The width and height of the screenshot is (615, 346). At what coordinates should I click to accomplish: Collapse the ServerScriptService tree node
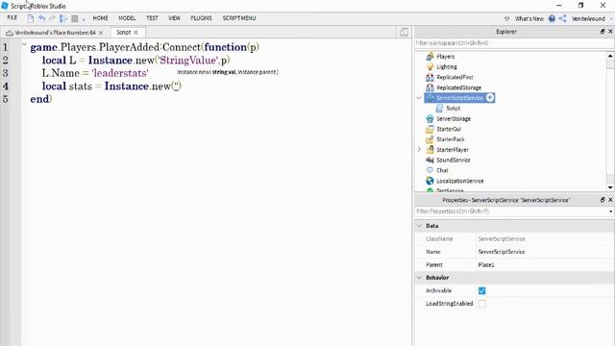419,98
